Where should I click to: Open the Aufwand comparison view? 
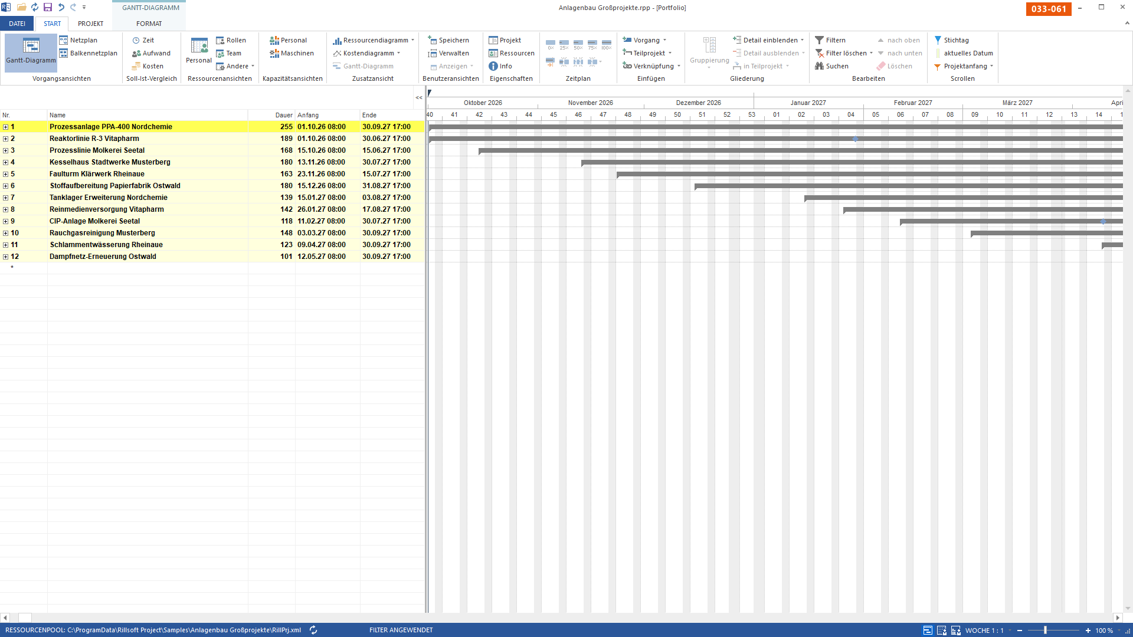tap(151, 53)
